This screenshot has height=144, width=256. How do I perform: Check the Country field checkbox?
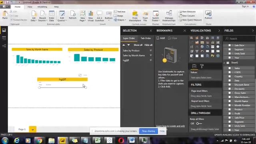point(230,76)
